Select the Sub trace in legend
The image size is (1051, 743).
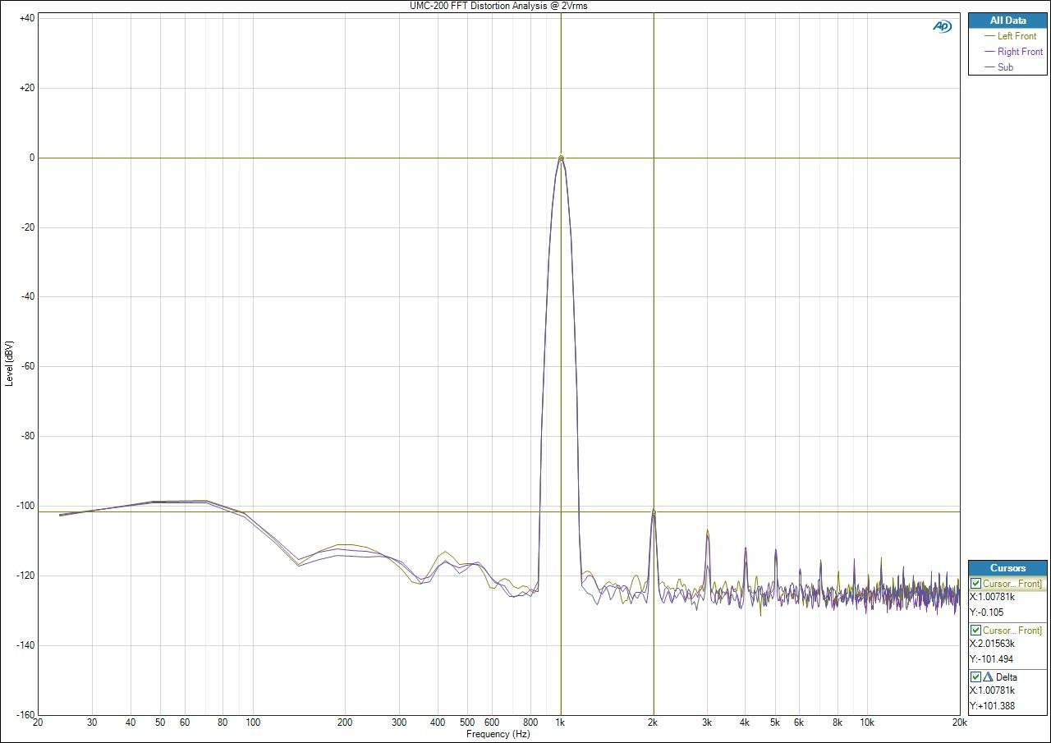1005,67
